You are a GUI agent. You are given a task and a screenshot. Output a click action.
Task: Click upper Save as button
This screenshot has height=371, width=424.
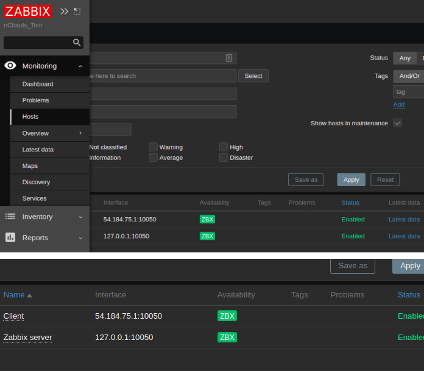click(306, 179)
